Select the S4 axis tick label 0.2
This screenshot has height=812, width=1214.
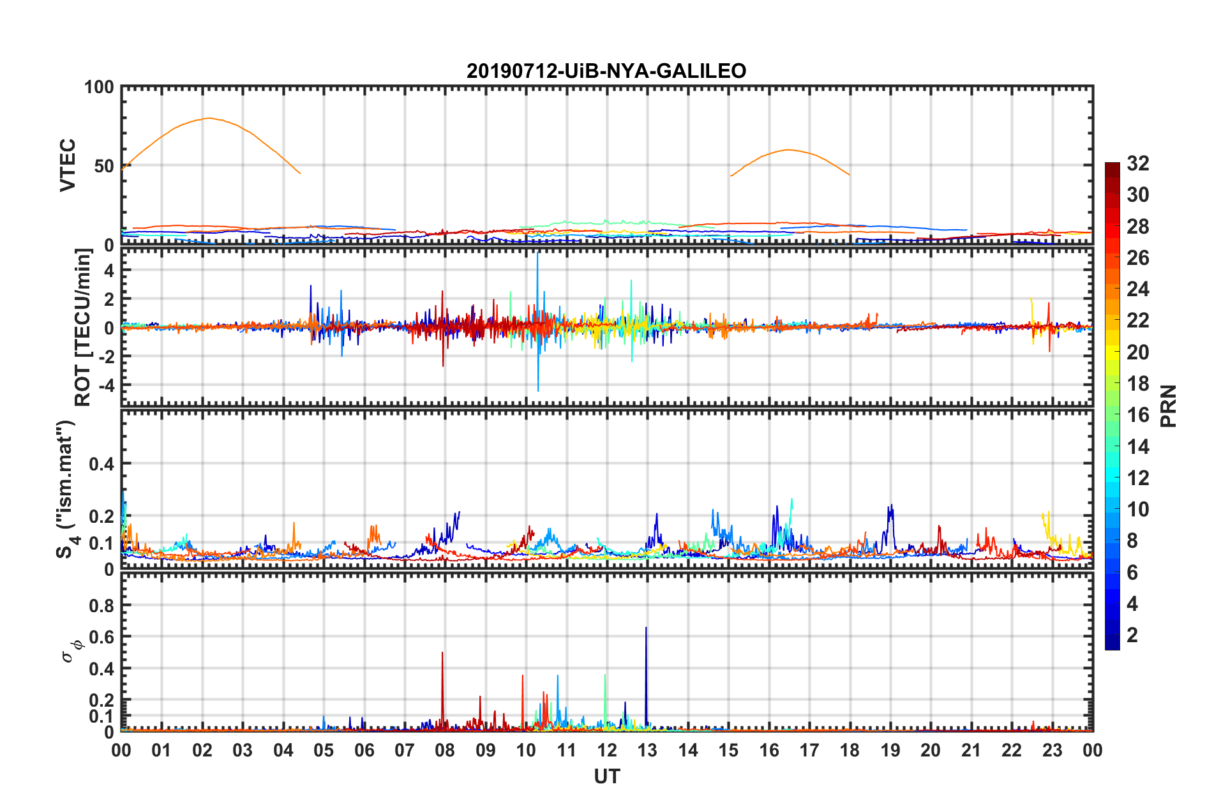tap(101, 516)
